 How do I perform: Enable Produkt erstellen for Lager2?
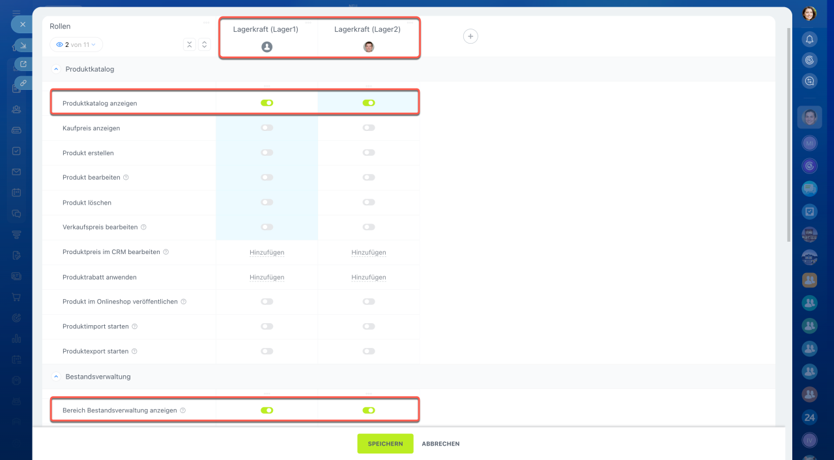click(369, 152)
